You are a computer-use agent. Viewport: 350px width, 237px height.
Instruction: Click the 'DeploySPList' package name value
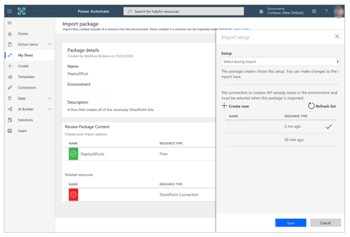click(78, 74)
